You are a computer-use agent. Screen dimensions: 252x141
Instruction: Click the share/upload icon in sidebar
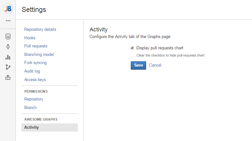[x=8, y=77]
